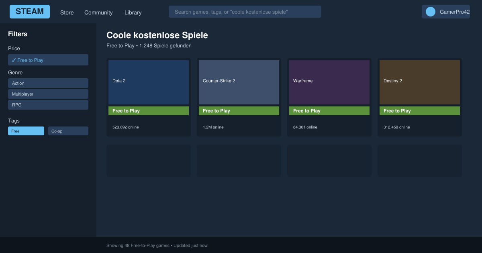
Task: Click the 1.248 Spiele gefunden subtitle
Action: click(x=149, y=46)
